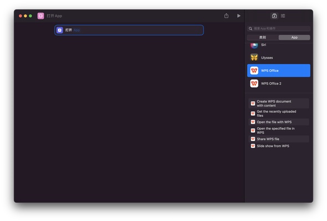Click the 打开 App shortcut title
Screen dimensions: 327x221
pos(54,16)
